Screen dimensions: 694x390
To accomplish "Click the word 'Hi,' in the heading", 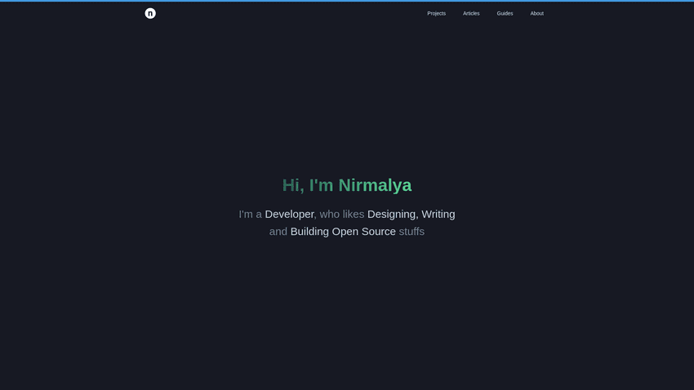I will point(293,185).
